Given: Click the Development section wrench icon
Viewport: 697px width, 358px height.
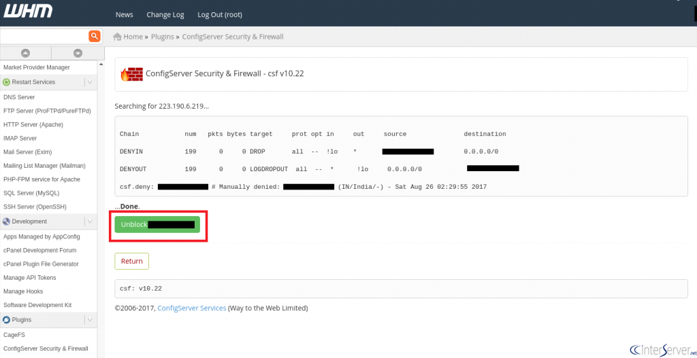Looking at the screenshot, I should (7, 221).
